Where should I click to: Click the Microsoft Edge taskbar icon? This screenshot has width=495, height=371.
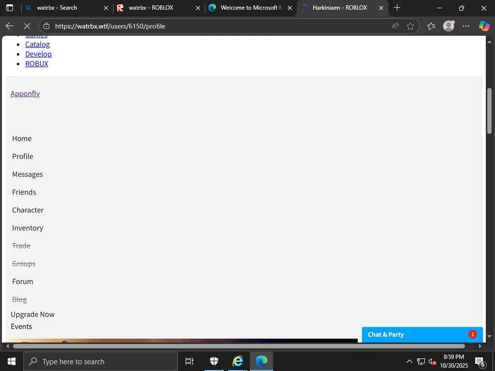click(x=262, y=361)
